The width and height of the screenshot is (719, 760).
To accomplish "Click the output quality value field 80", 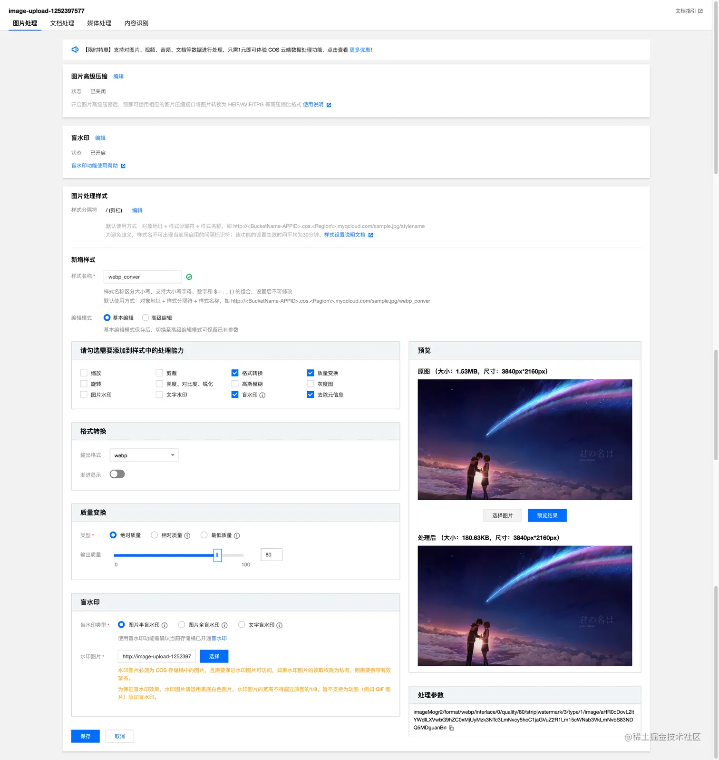I will pyautogui.click(x=272, y=555).
